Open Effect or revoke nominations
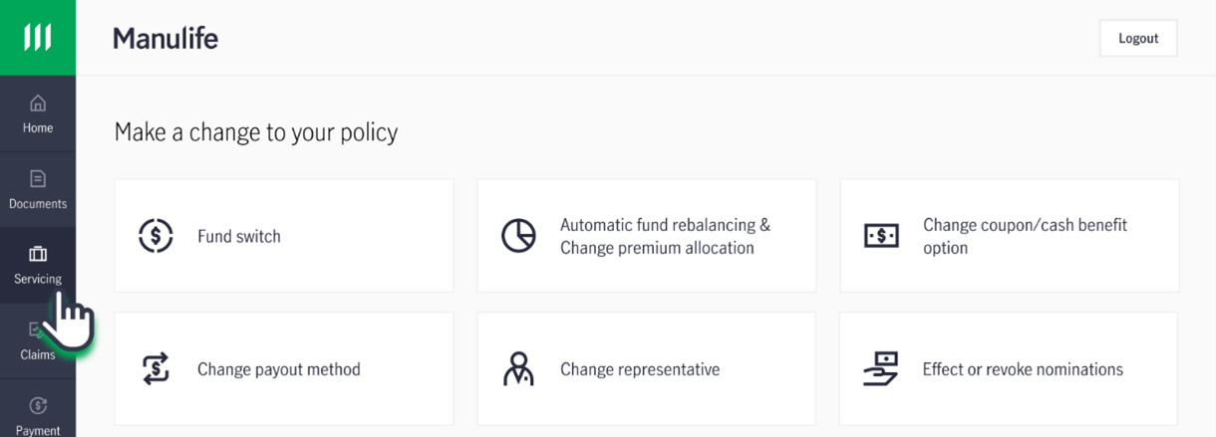Image resolution: width=1216 pixels, height=437 pixels. (x=1009, y=369)
